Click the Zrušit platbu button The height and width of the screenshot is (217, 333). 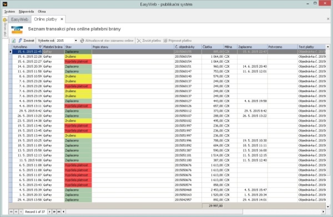tap(149, 41)
